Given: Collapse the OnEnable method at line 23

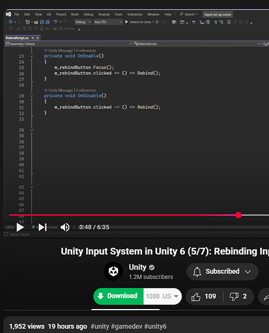Looking at the screenshot, I should [31, 56].
